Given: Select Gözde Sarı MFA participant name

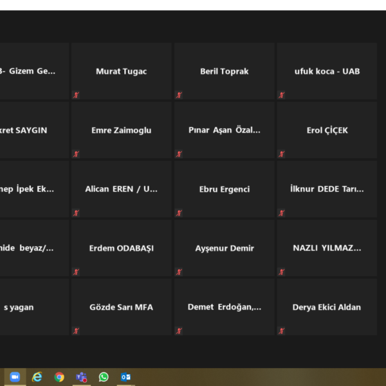Looking at the screenshot, I should point(122,308).
